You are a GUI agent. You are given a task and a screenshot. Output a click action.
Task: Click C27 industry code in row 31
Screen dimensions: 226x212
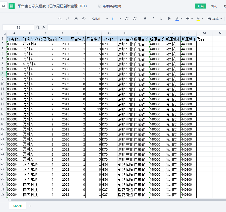coord(109,190)
